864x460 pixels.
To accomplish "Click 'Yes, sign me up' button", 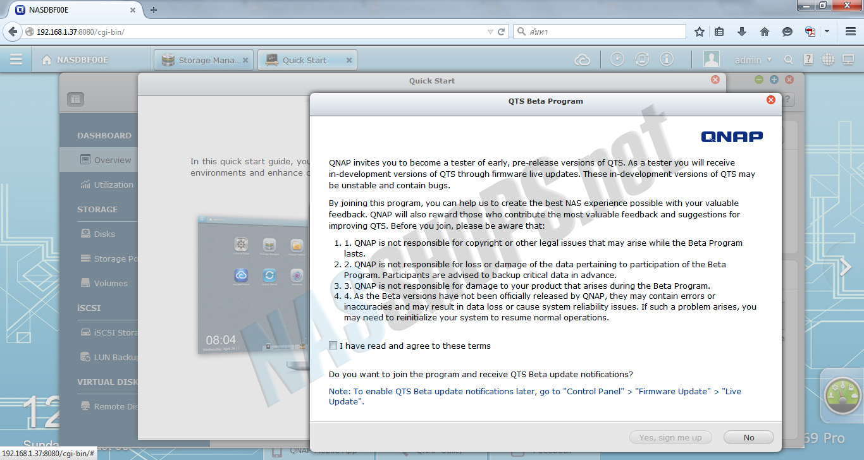I will click(x=670, y=437).
